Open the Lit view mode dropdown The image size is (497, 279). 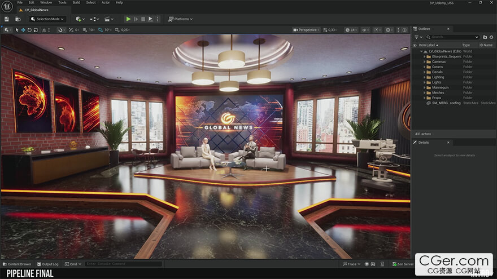(351, 30)
